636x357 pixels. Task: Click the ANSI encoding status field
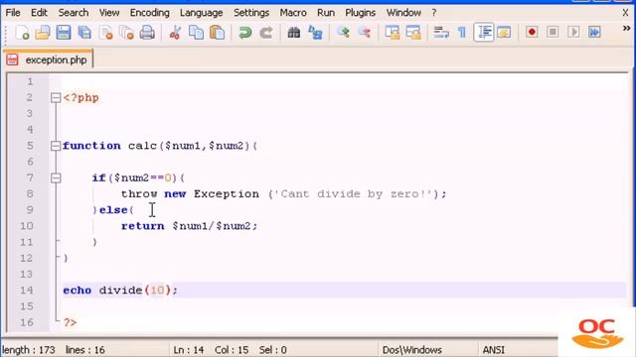click(493, 350)
